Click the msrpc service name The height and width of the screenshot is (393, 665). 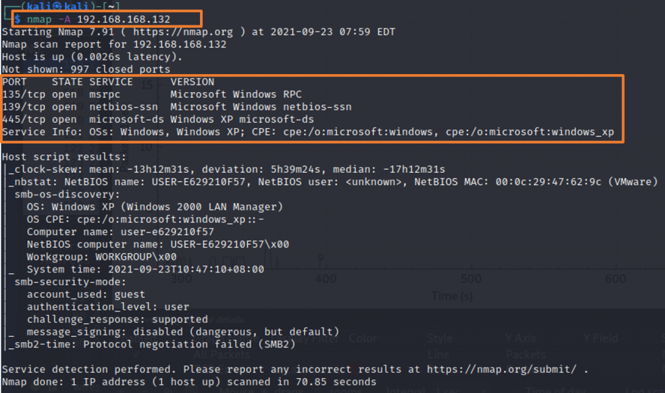click(x=105, y=94)
